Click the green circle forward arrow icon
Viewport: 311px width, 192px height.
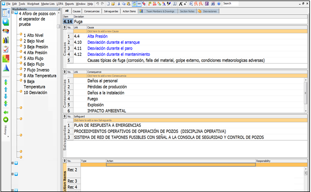point(6,119)
